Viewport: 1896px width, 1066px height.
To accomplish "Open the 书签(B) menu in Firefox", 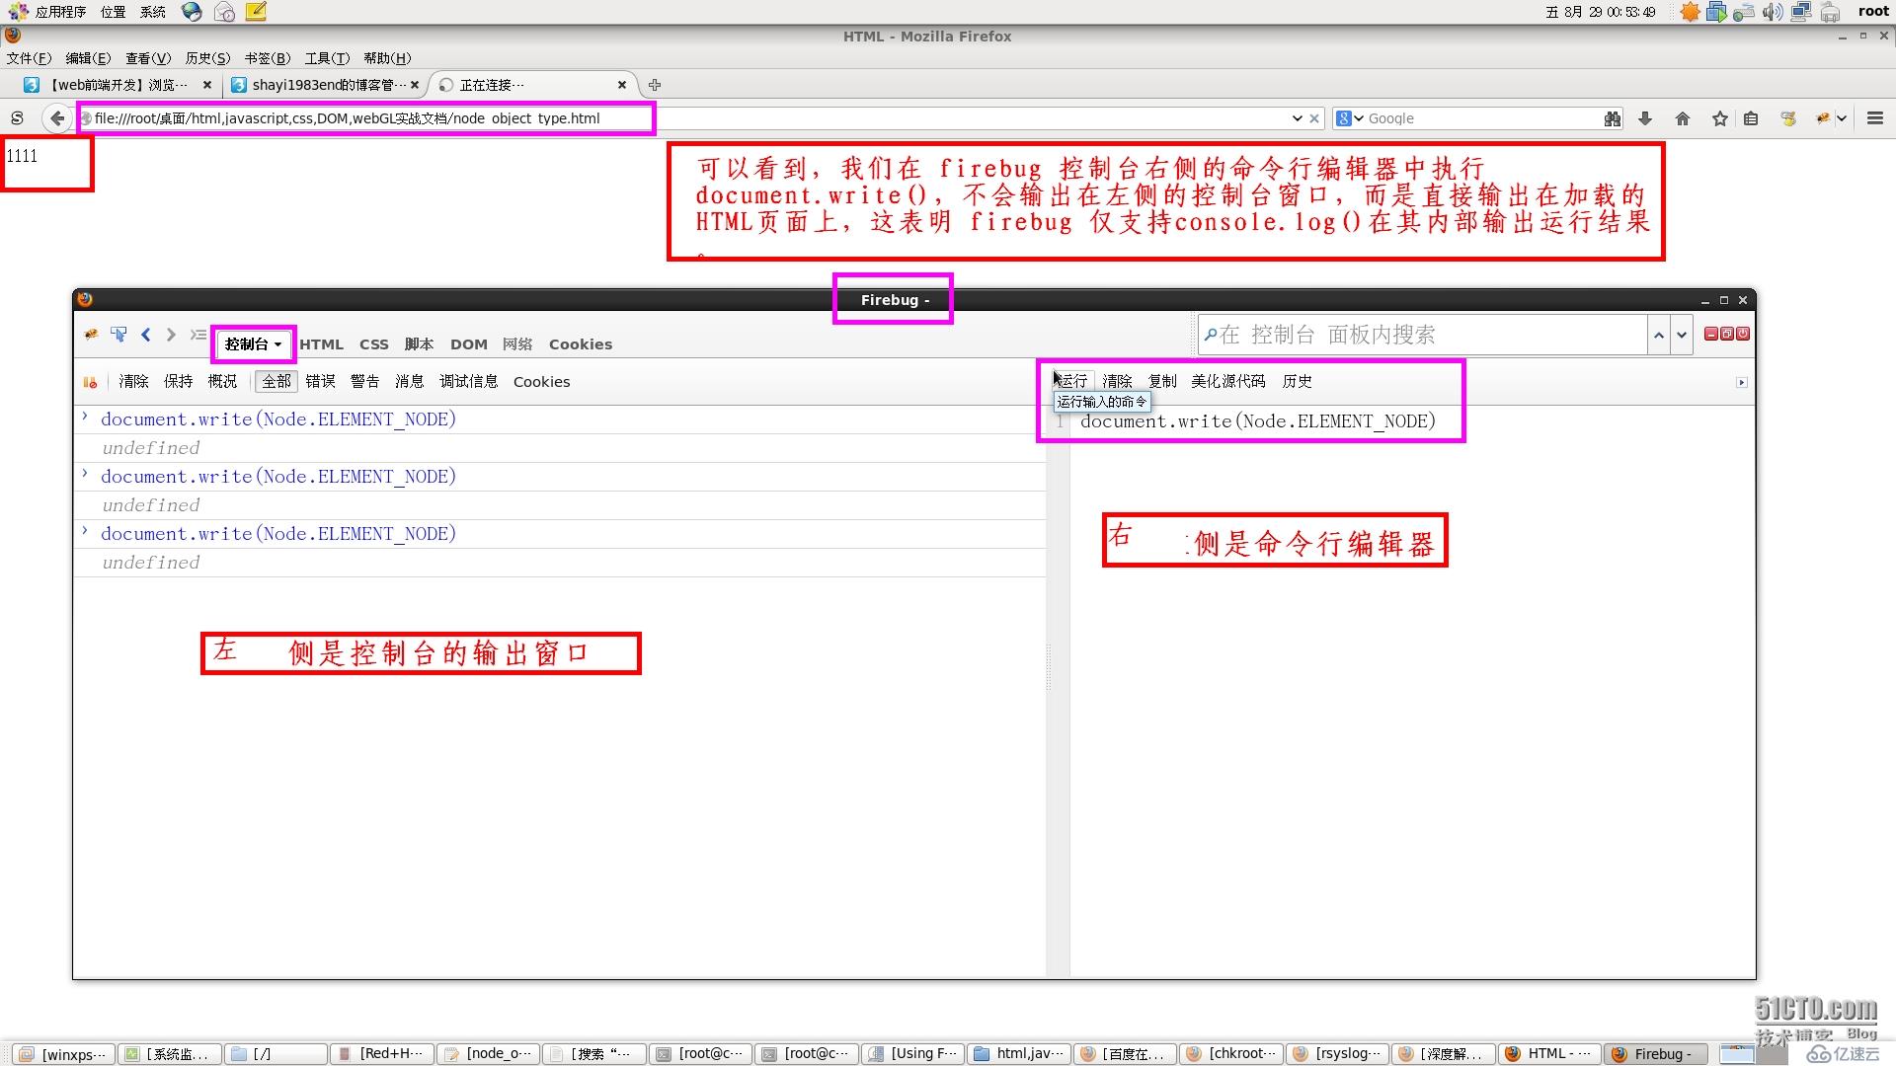I will (x=268, y=58).
